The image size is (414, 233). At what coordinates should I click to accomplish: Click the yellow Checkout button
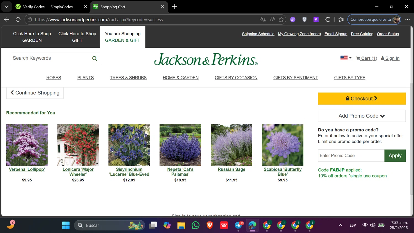click(x=362, y=99)
